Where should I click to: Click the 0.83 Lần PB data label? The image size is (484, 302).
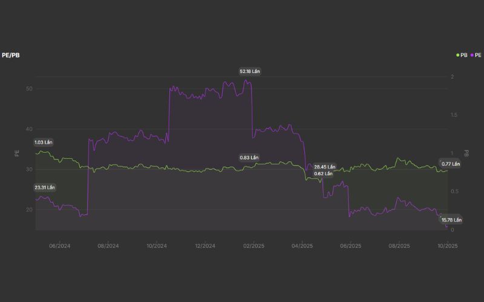249,158
